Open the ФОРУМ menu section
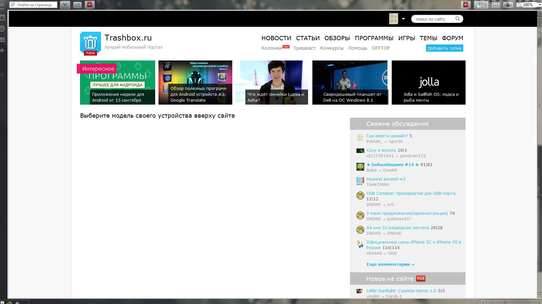 (x=452, y=38)
